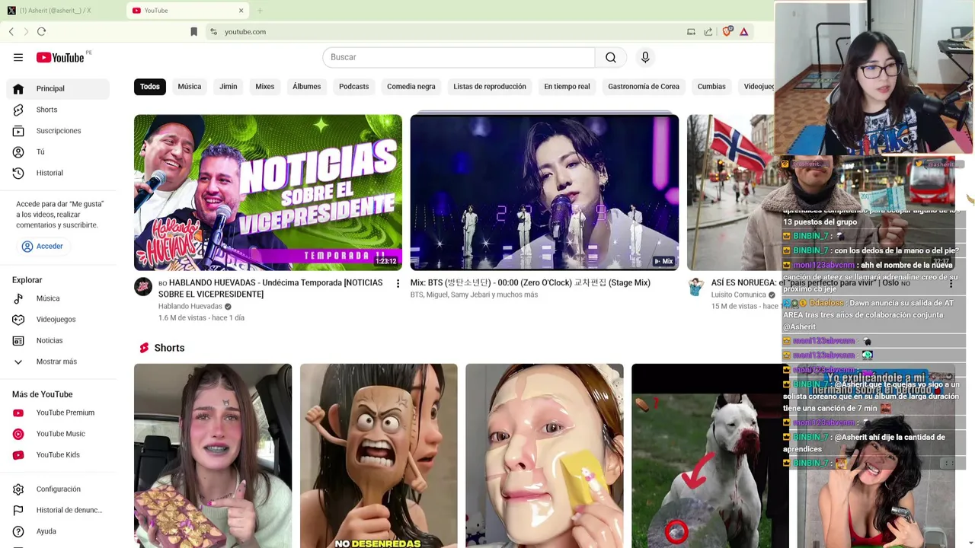The width and height of the screenshot is (975, 548).
Task: Explore Videojuegos in the sidebar
Action: 58,319
